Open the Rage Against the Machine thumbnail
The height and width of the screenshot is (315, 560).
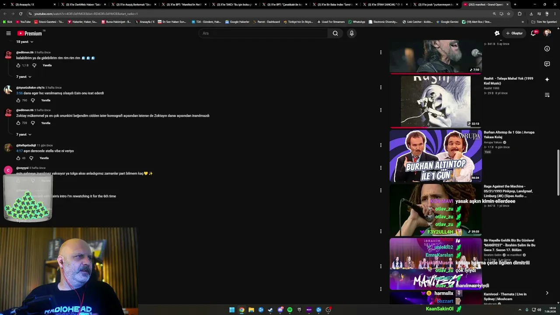click(x=436, y=210)
